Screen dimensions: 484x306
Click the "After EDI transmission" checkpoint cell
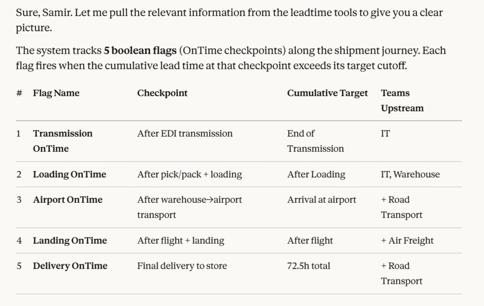click(x=185, y=134)
